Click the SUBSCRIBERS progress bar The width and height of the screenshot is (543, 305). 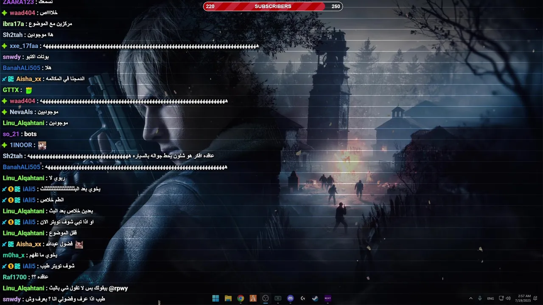point(273,6)
